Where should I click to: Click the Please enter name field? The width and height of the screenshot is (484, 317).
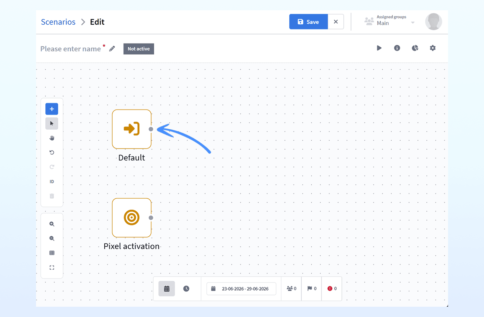(71, 49)
